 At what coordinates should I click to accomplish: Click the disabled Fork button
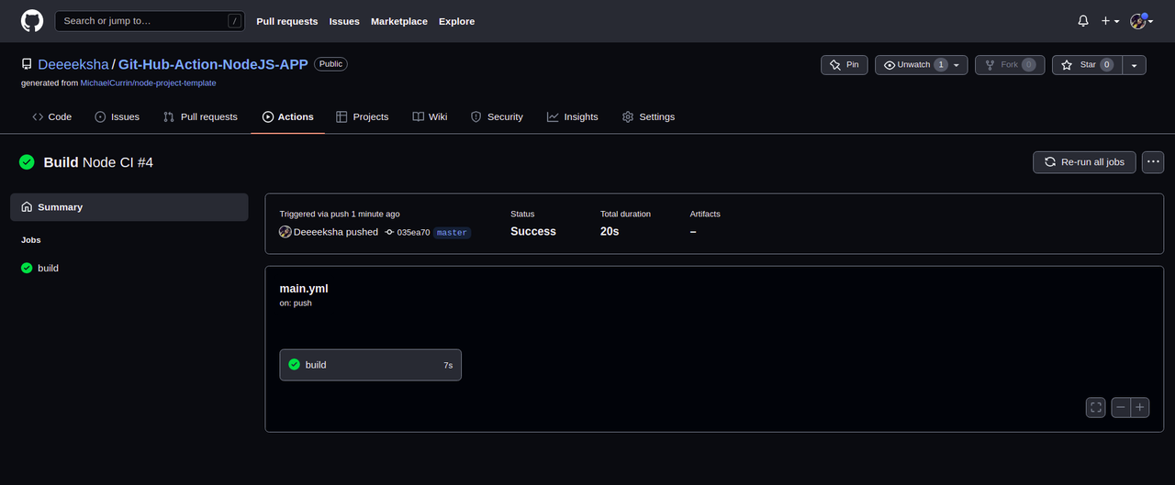click(x=1010, y=65)
